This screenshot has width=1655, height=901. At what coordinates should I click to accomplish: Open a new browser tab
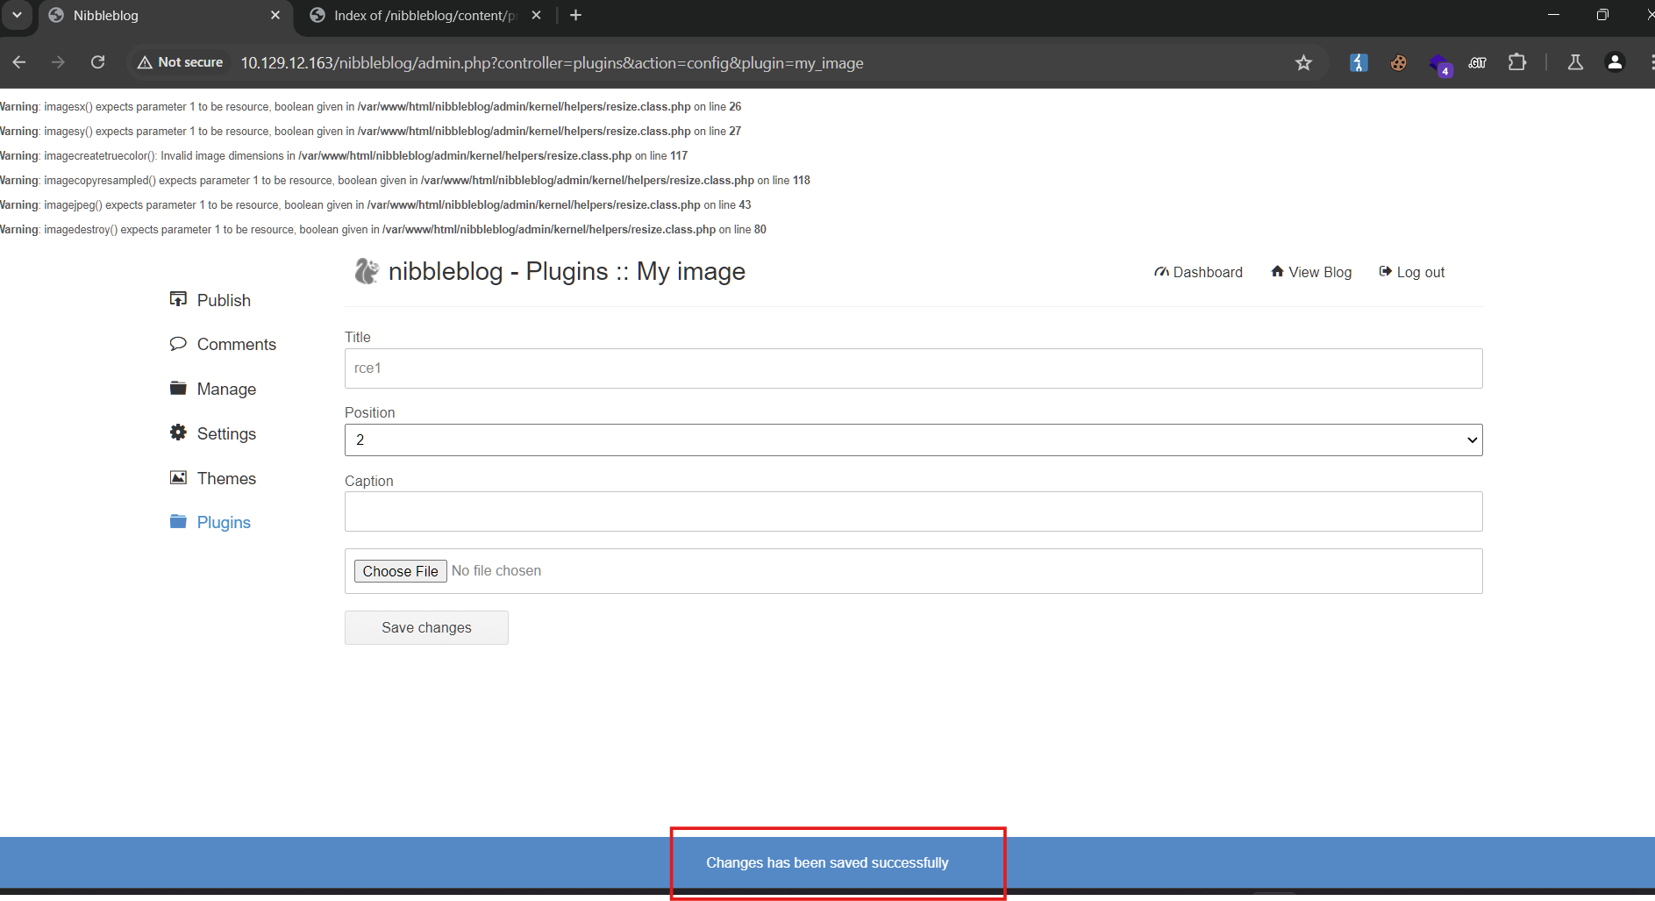575,15
